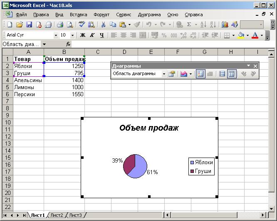
Task: Open the Вставка menu
Action: pyautogui.click(x=79, y=15)
